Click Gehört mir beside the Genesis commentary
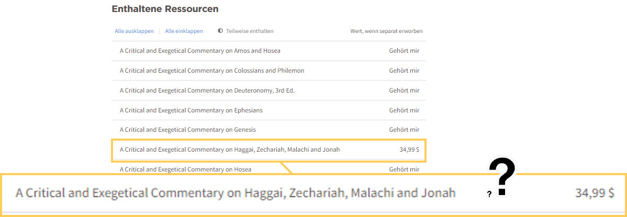The image size is (627, 217). (x=404, y=130)
